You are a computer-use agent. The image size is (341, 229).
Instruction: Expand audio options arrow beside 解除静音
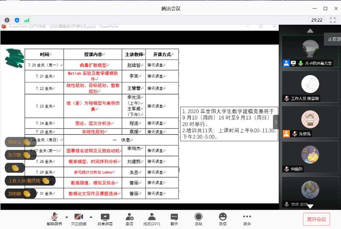[x=66, y=217]
